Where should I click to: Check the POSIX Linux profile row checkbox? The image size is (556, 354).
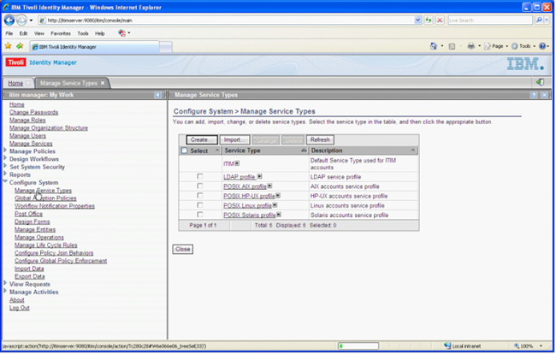pyautogui.click(x=200, y=205)
